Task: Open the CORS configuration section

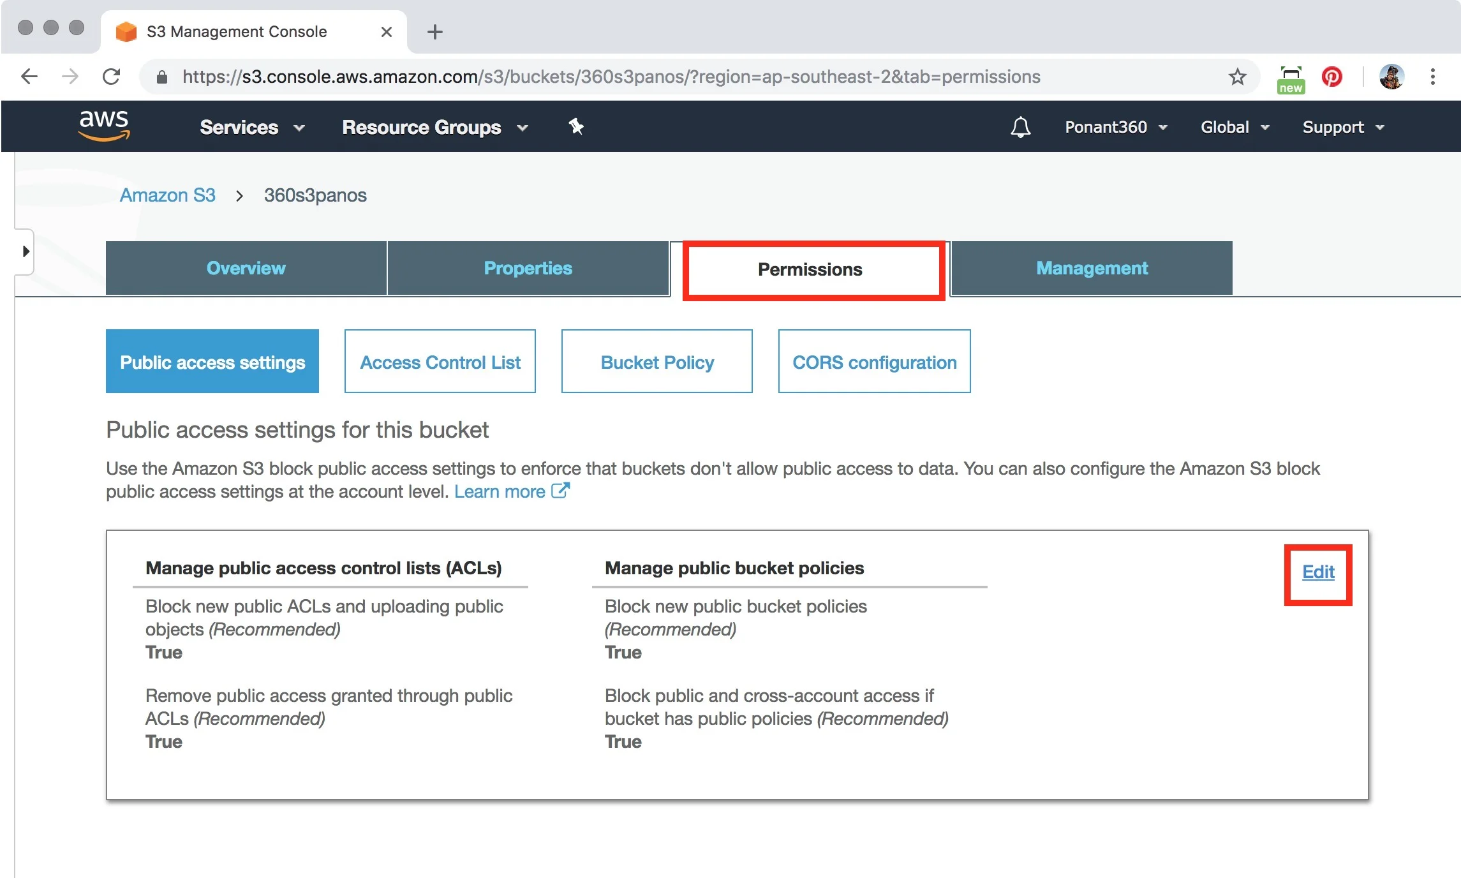Action: (x=875, y=361)
